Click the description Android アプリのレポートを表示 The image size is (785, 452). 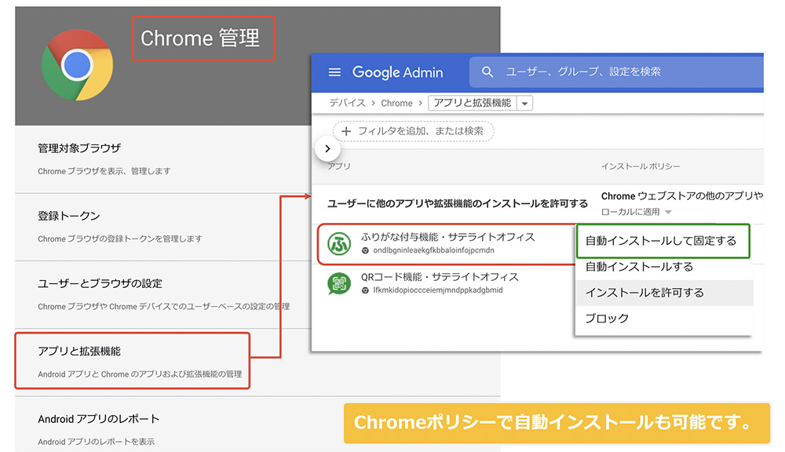tap(96, 442)
